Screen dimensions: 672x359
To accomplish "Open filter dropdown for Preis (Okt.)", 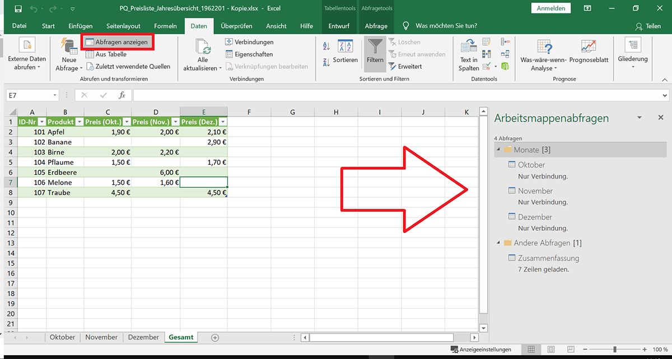I will click(x=127, y=122).
